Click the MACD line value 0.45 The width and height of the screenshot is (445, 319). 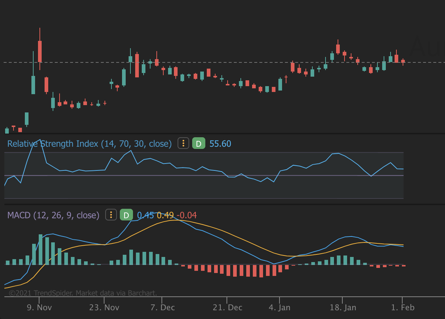click(145, 215)
